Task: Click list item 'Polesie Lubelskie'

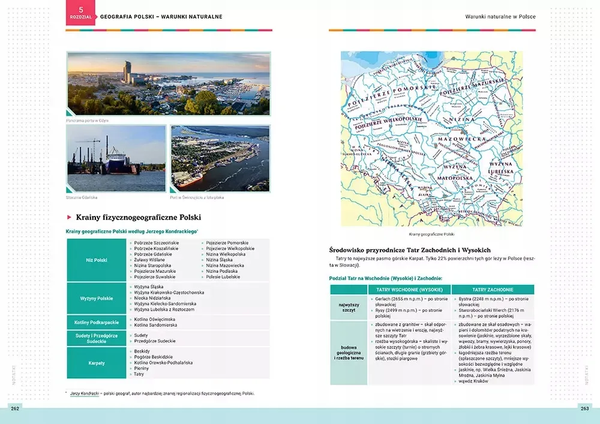Action: point(223,277)
